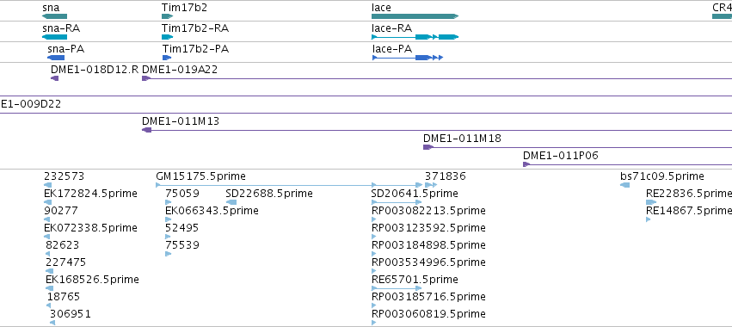Select the SD22688.5prime EST glyph
Viewport: 732px width, 327px height.
[231, 202]
